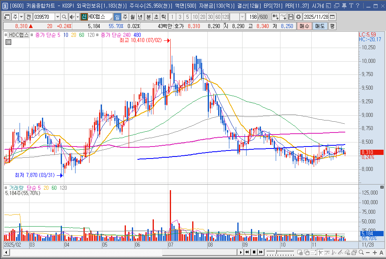Click the 최고 10,410 (07/02) high label
This screenshot has width=386, height=259.
tap(140, 40)
